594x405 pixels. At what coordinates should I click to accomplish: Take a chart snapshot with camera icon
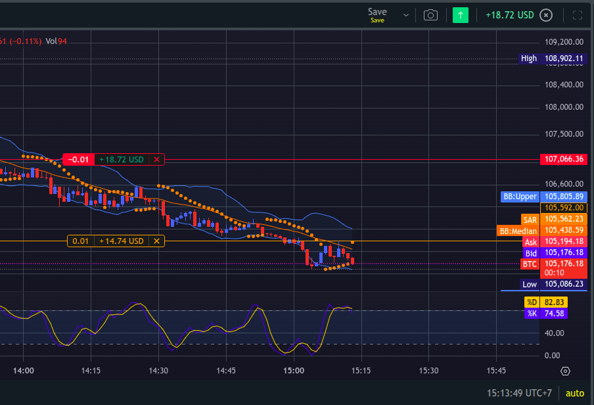pyautogui.click(x=430, y=15)
